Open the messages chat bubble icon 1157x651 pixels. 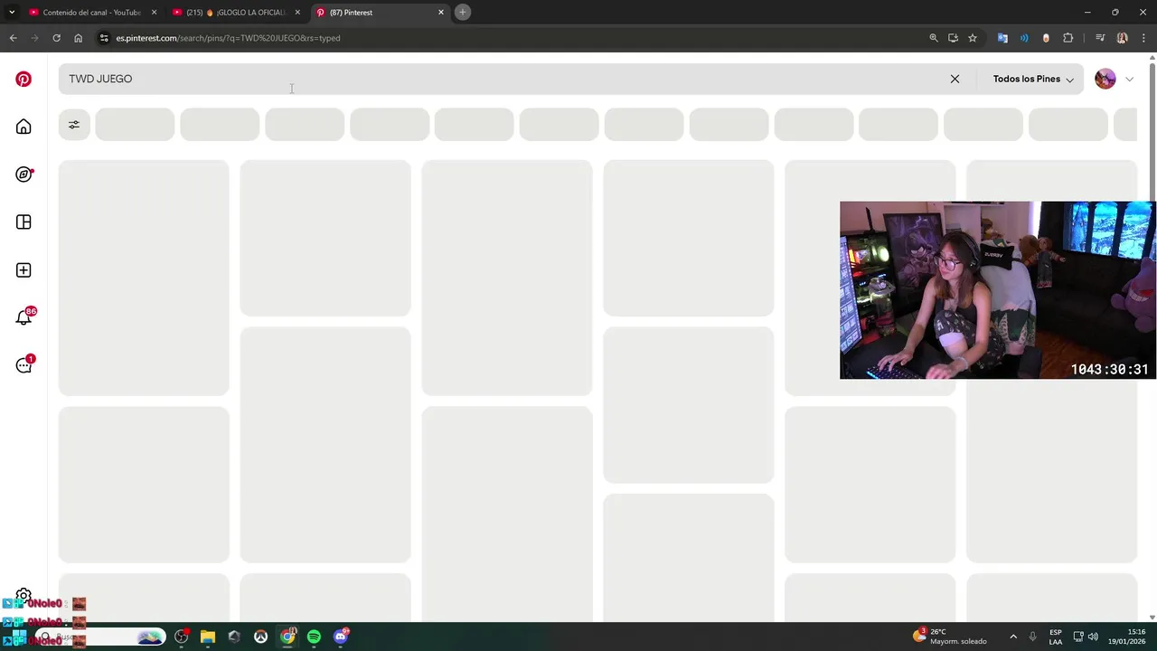(24, 365)
